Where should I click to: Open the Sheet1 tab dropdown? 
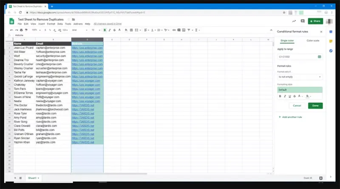[38, 178]
